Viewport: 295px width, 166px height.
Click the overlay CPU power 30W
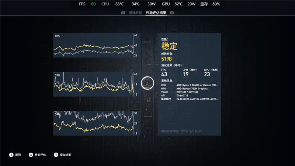152,4
